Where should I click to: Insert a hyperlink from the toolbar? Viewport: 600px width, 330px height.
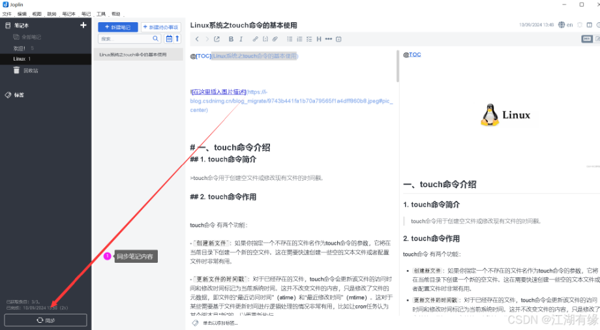(x=255, y=39)
